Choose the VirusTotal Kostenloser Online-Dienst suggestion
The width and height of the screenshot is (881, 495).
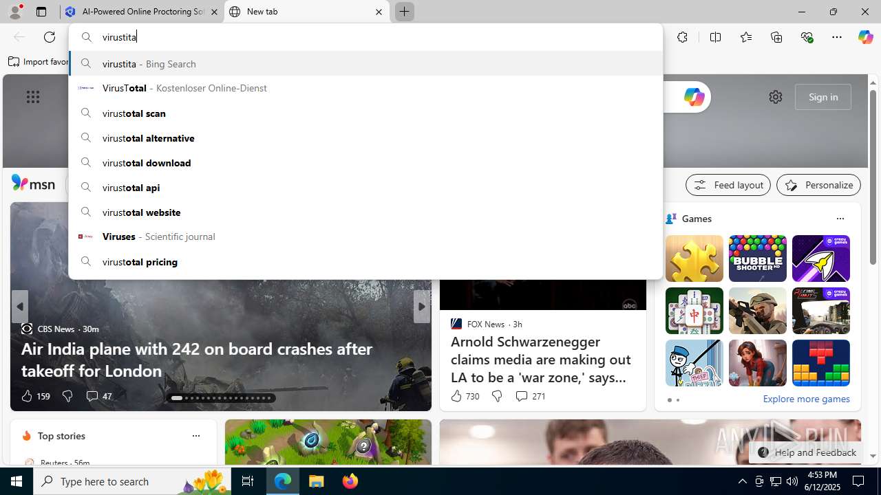pos(365,88)
